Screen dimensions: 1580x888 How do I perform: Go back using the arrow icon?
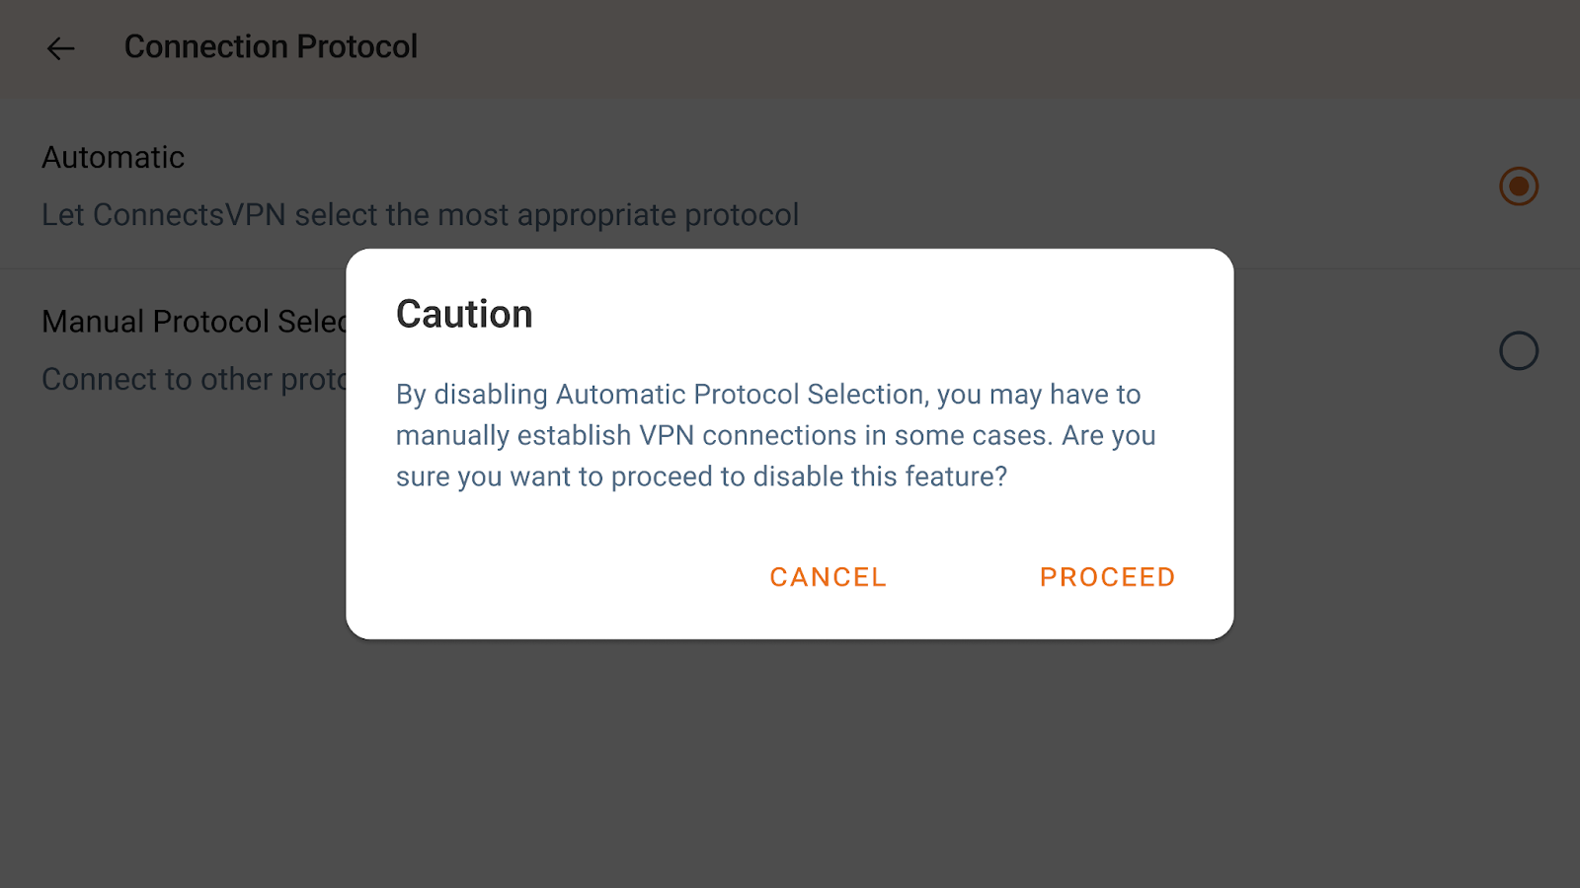tap(61, 47)
